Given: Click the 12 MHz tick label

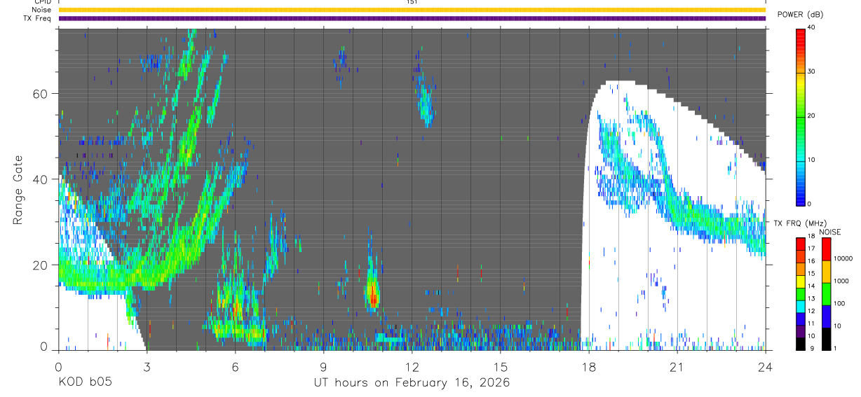Looking at the screenshot, I should (811, 311).
